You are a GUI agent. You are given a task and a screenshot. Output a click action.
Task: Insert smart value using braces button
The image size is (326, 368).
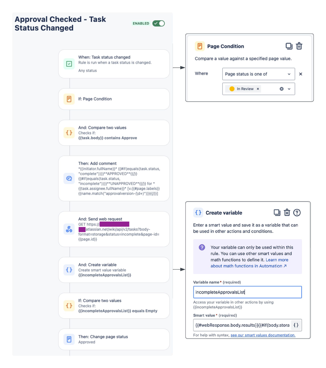click(296, 325)
